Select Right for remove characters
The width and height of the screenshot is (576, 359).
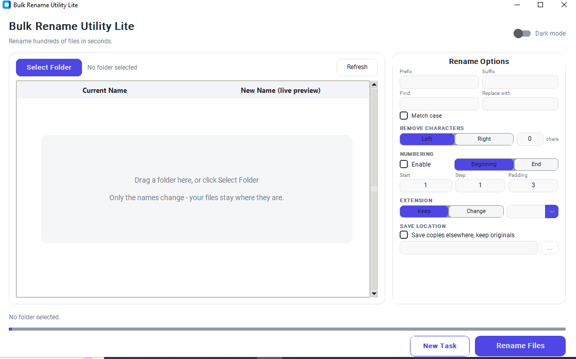(x=484, y=139)
